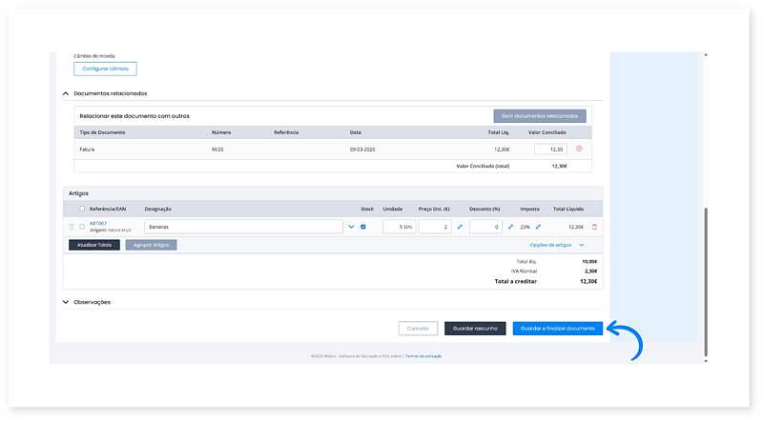Screen dimensions: 763x421
Task: Select the ART007 article row checkbox
Action: [x=82, y=227]
